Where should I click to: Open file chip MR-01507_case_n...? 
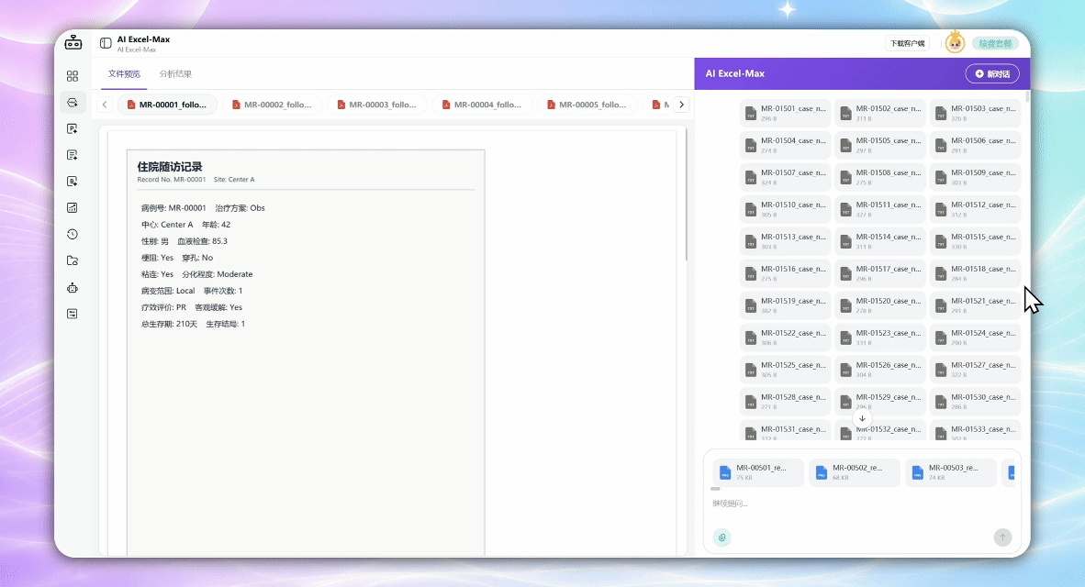785,177
